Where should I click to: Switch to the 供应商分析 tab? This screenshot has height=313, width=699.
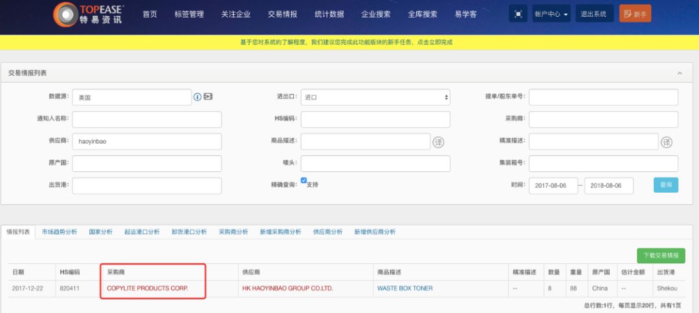pos(327,232)
